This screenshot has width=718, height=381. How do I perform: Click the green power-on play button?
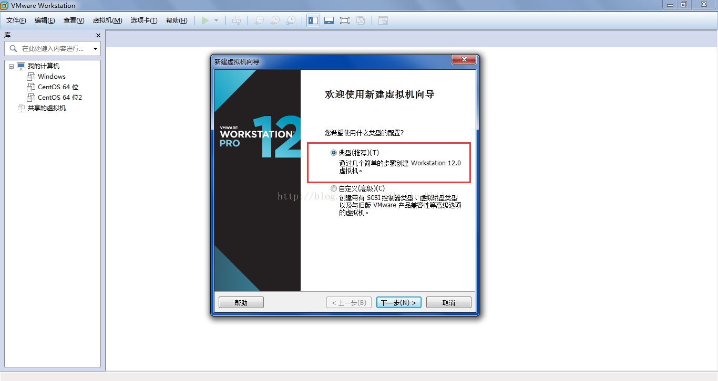pos(205,20)
